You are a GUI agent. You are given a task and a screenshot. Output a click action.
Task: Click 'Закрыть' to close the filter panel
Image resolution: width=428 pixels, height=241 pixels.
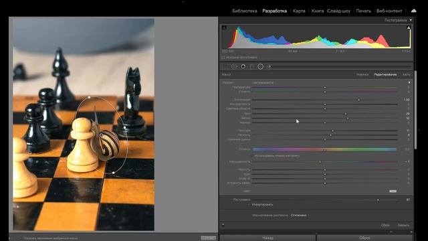click(403, 226)
